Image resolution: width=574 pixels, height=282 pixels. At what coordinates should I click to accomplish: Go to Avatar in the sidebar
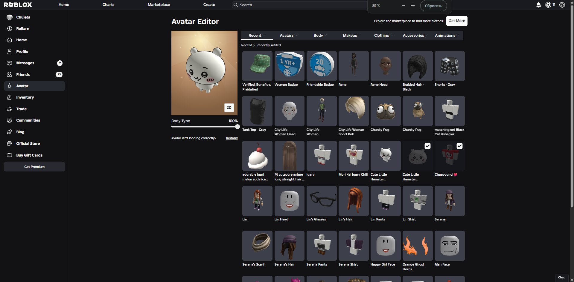coord(34,86)
